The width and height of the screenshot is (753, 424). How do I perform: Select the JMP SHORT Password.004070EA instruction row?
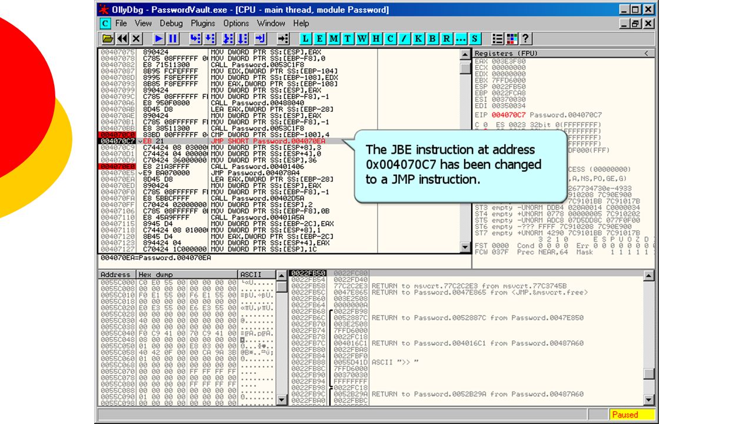[x=279, y=141]
